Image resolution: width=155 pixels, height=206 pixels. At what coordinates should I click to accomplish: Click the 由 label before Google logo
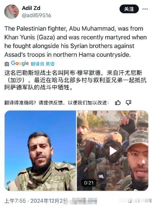click(x=7, y=64)
